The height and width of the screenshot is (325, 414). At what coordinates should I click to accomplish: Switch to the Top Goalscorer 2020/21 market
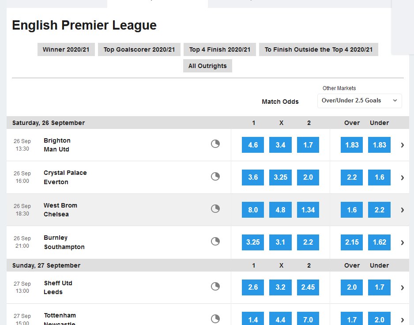pyautogui.click(x=139, y=49)
